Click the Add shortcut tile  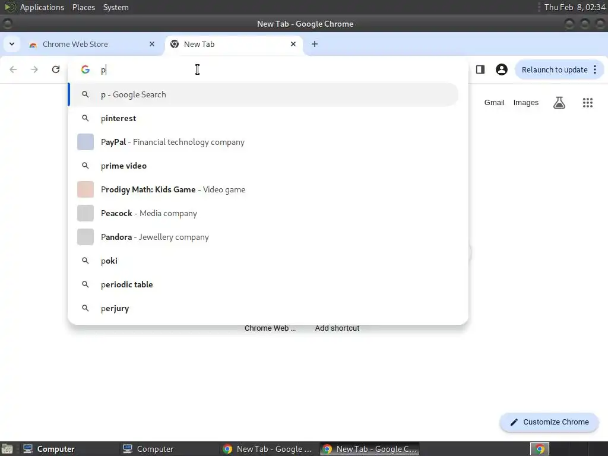point(337,328)
